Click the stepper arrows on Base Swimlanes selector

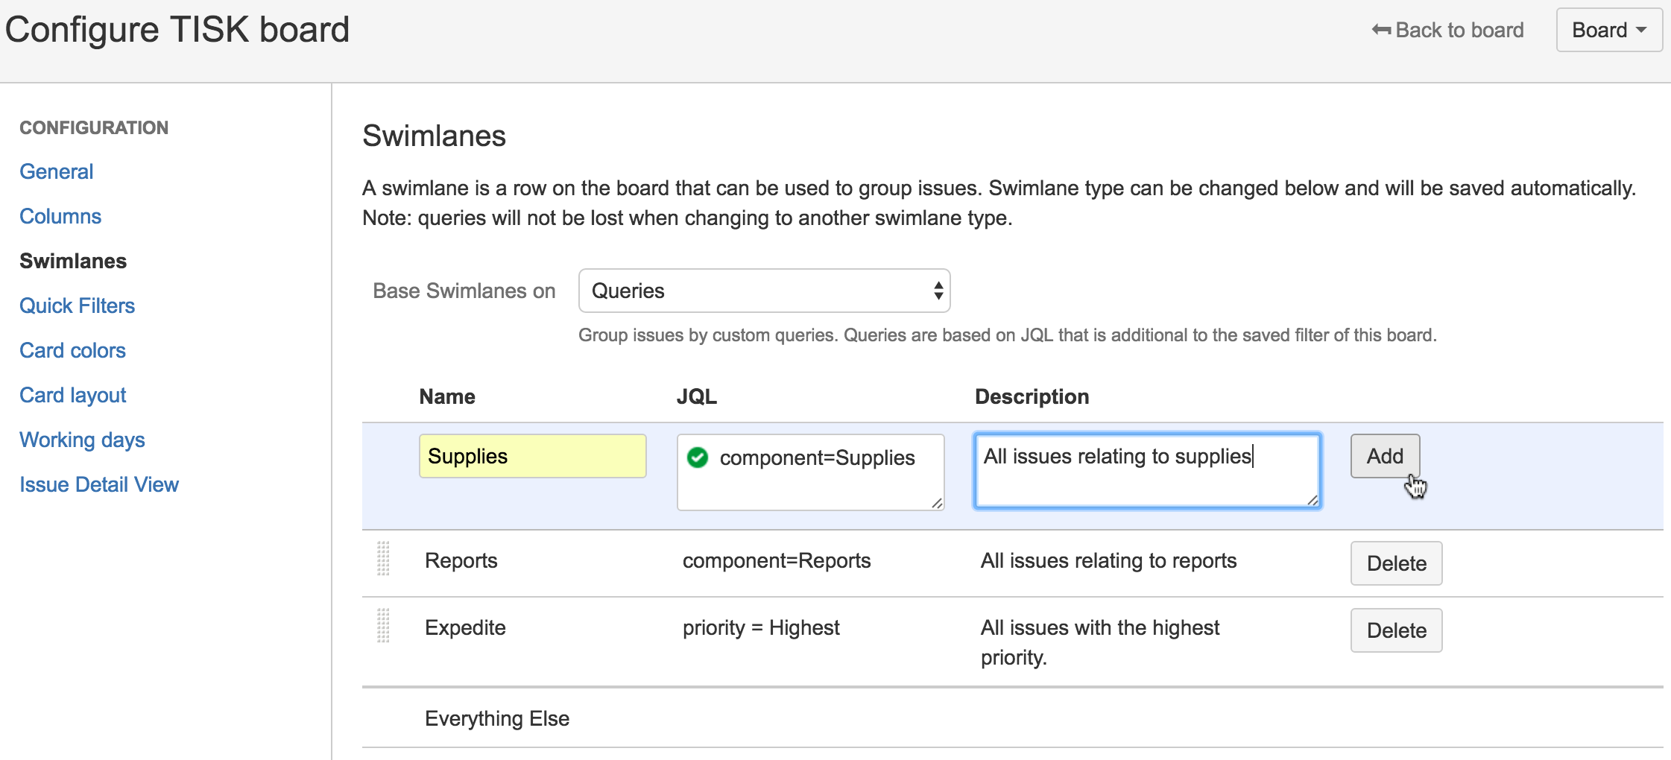click(x=938, y=291)
